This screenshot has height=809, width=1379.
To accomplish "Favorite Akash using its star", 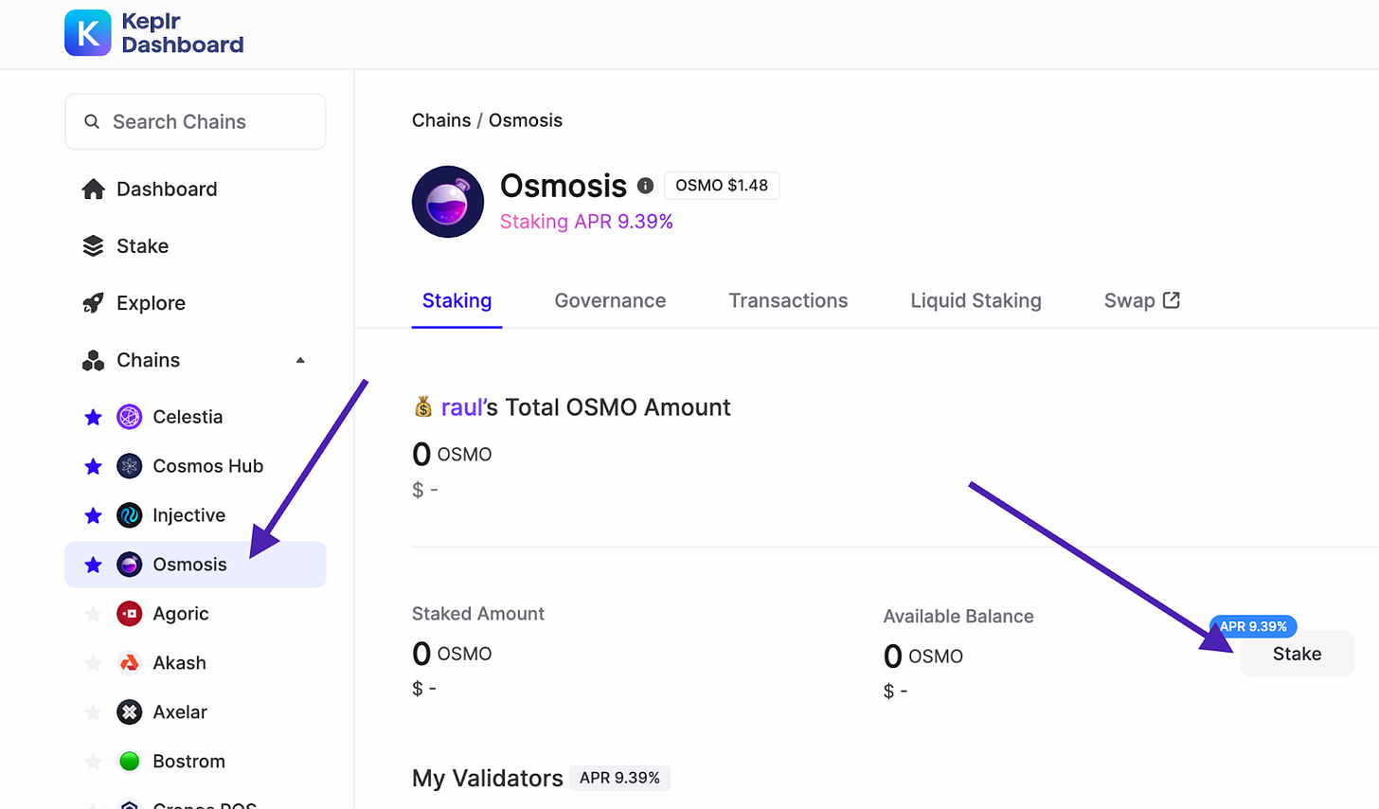I will click(93, 663).
